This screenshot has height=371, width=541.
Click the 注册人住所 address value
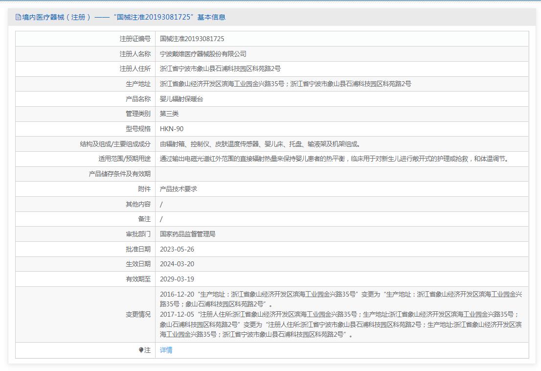click(220, 69)
